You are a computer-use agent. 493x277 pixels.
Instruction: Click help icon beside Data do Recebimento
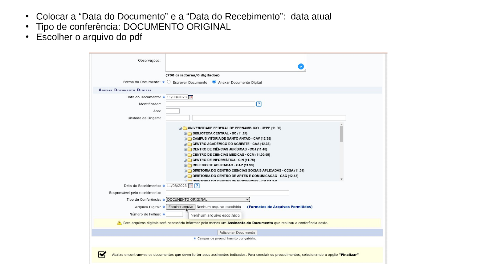tap(197, 186)
